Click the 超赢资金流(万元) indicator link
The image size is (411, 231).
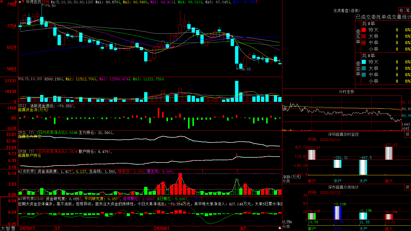pos(33,110)
